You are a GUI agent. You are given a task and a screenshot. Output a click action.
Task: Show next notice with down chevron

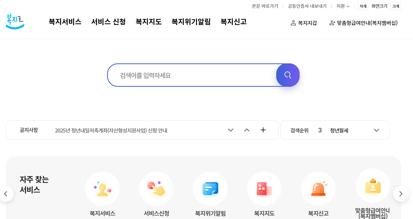231,130
